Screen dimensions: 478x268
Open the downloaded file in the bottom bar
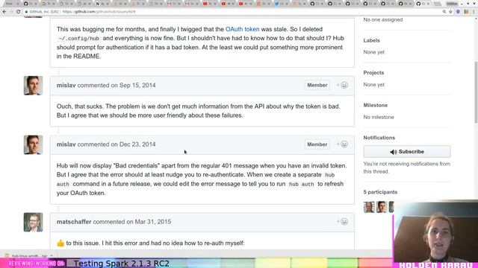(x=29, y=256)
